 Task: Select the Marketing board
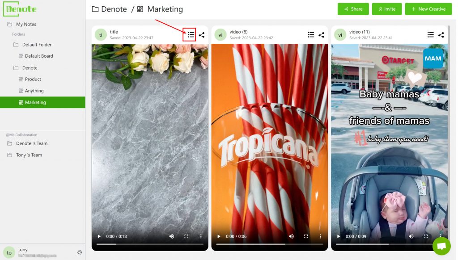tap(42, 102)
